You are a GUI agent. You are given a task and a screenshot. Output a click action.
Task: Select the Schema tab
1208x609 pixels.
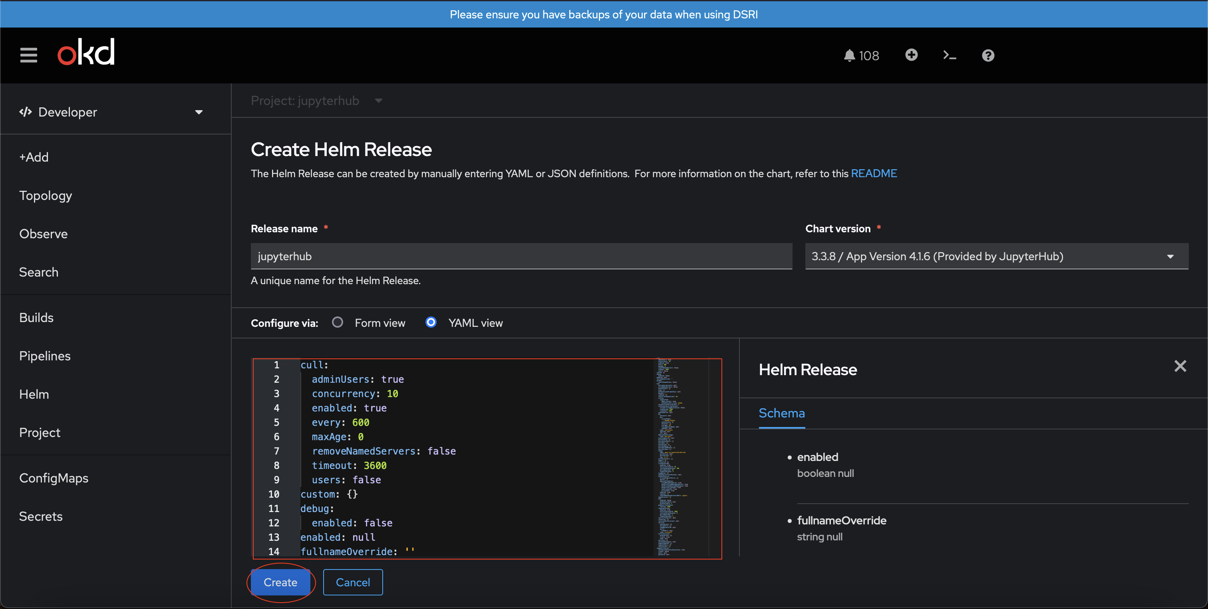(x=781, y=413)
